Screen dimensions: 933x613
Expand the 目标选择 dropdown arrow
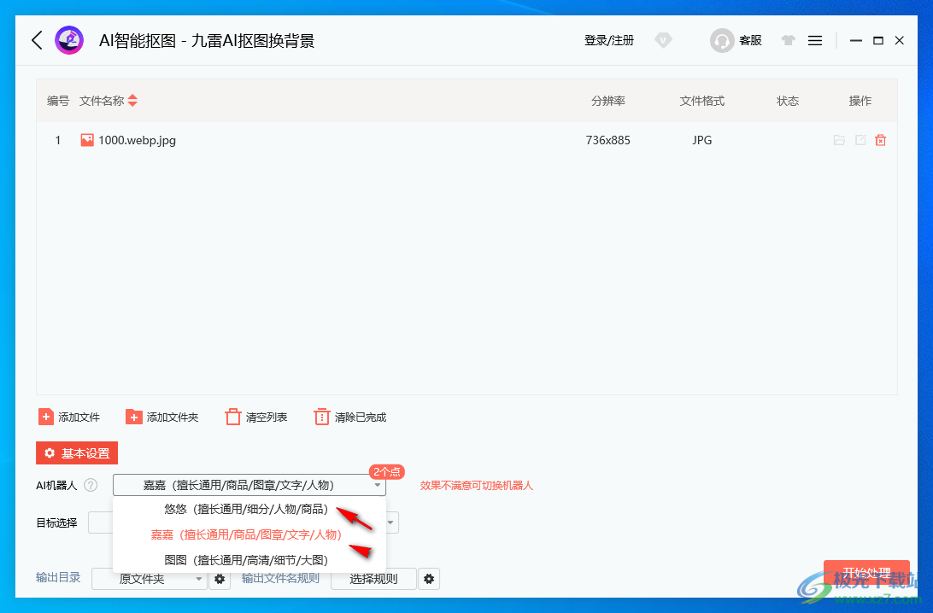[x=390, y=523]
